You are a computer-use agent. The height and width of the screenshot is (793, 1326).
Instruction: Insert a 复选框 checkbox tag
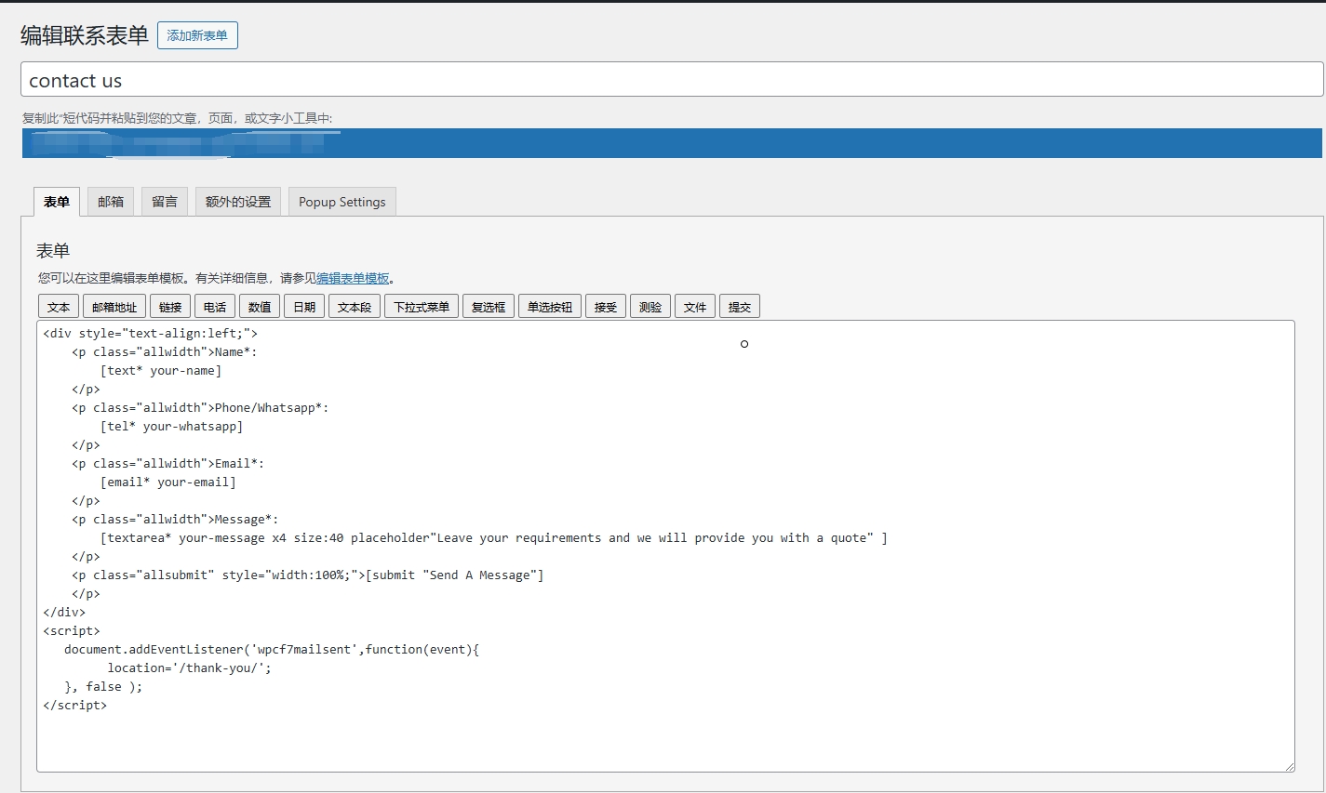[x=489, y=307]
